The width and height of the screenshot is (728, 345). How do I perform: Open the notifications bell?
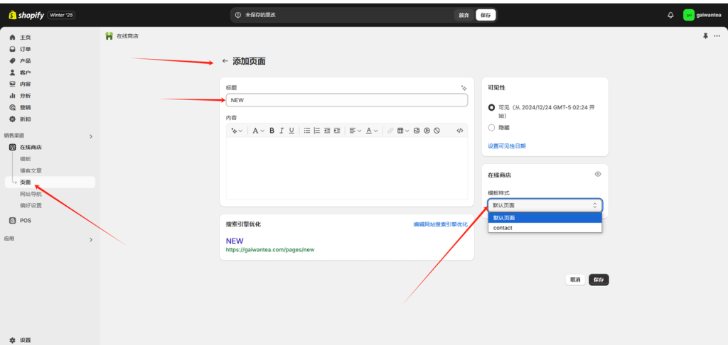(670, 16)
